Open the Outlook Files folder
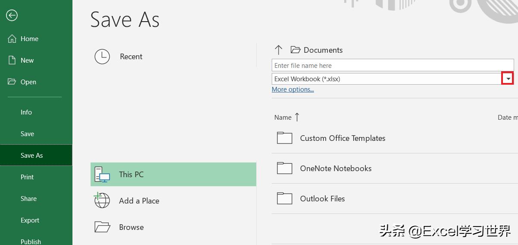This screenshot has width=518, height=245. pyautogui.click(x=322, y=199)
